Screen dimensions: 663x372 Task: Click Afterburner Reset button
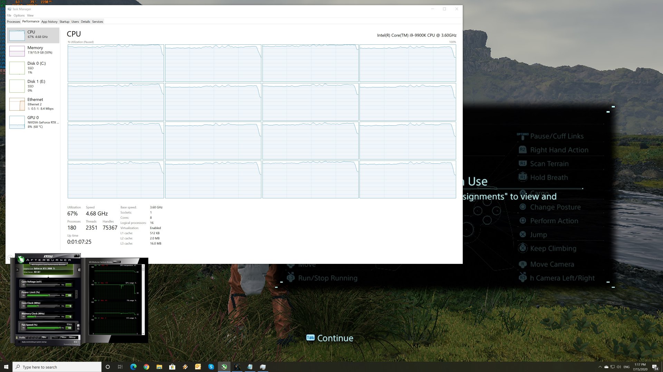pyautogui.click(x=64, y=337)
